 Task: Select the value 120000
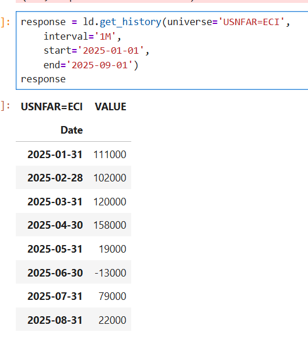[x=110, y=202]
